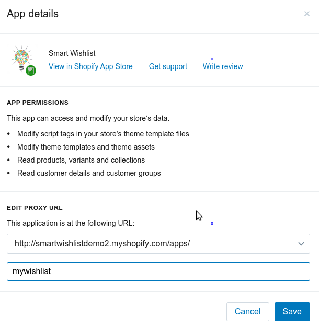Open View in Shopify App Store link
The width and height of the screenshot is (319, 330).
tap(90, 66)
